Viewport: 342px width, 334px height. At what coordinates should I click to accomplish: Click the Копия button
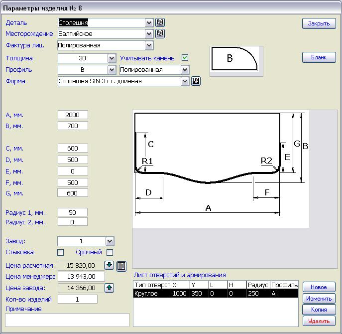pyautogui.click(x=319, y=310)
